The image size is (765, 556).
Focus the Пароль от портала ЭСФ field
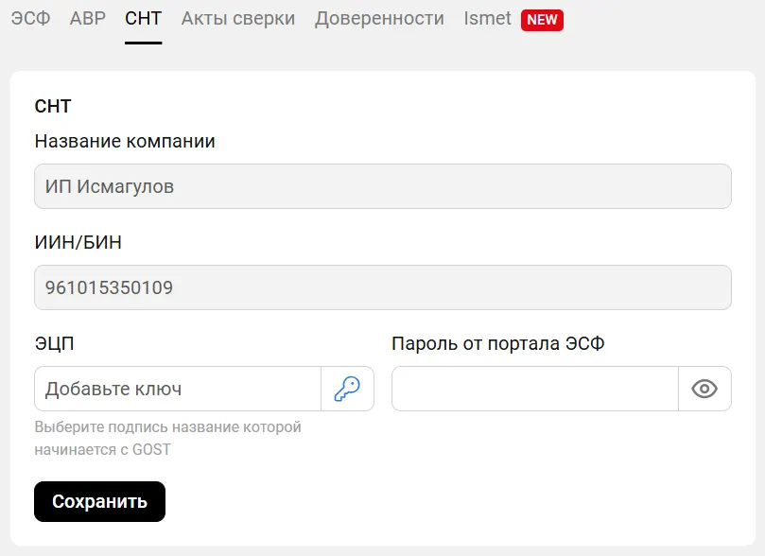534,389
